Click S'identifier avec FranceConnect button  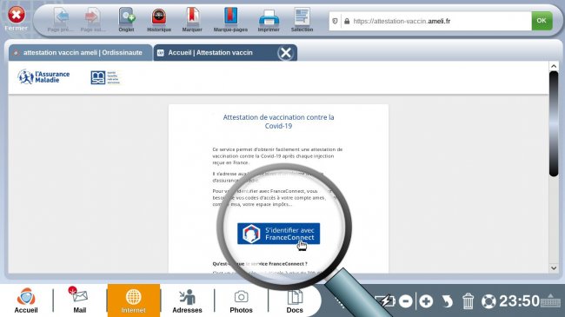coord(278,234)
